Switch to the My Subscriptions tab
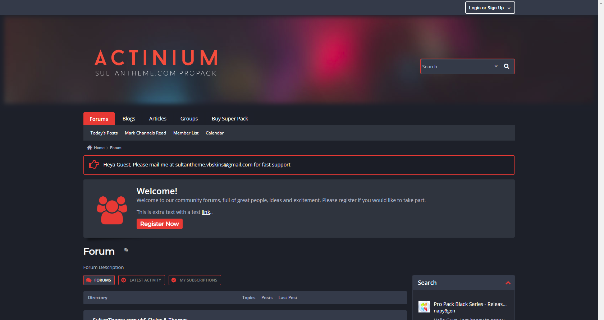This screenshot has width=604, height=320. (195, 280)
